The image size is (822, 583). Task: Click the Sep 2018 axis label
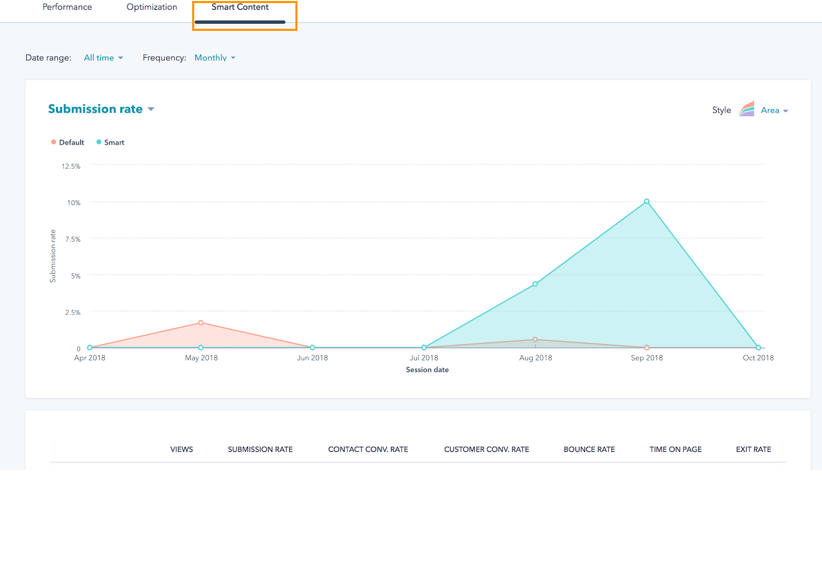[x=647, y=358]
